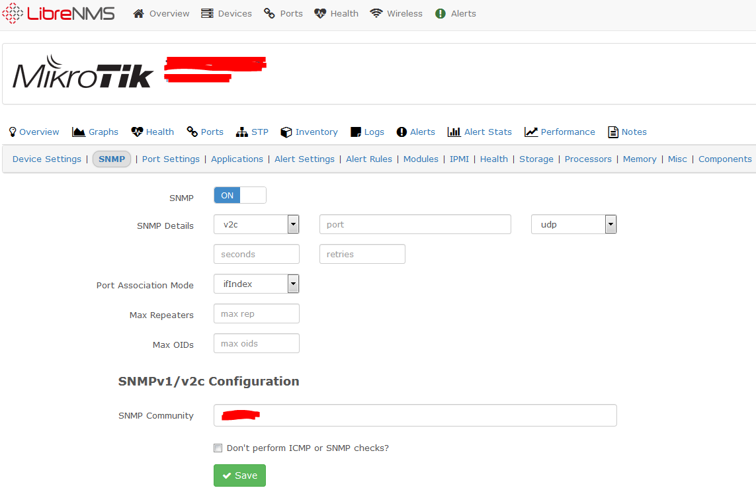Focus the Max Repeaters input field

pos(257,313)
